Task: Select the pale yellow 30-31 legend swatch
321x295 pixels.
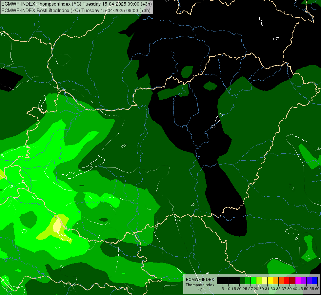Action: click(265, 280)
